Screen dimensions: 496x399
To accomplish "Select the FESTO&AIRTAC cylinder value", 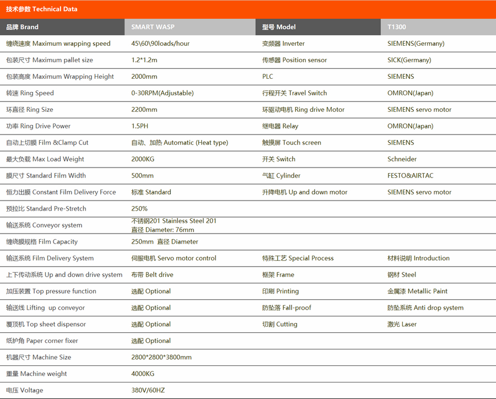I will [410, 176].
